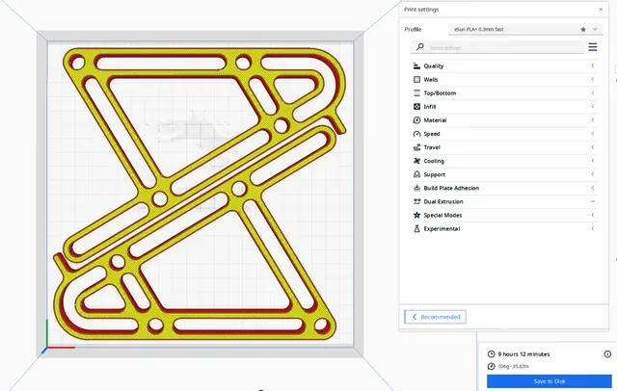The width and height of the screenshot is (617, 391).
Task: Expand the Build Plate Adhesion chevron
Action: pos(593,188)
